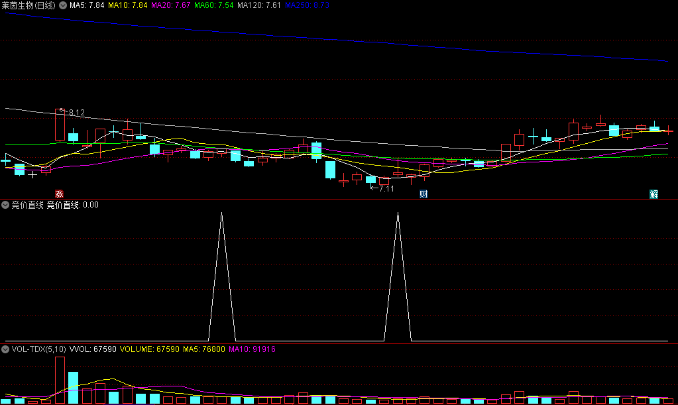
Task: Click the tall red candlestick at the 8.12 high
Action: 60,125
